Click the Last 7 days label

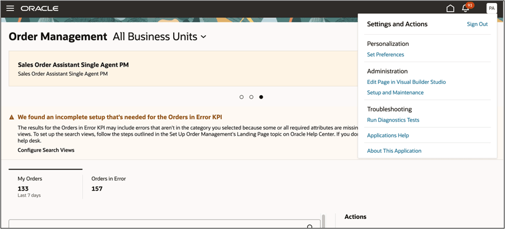29,195
